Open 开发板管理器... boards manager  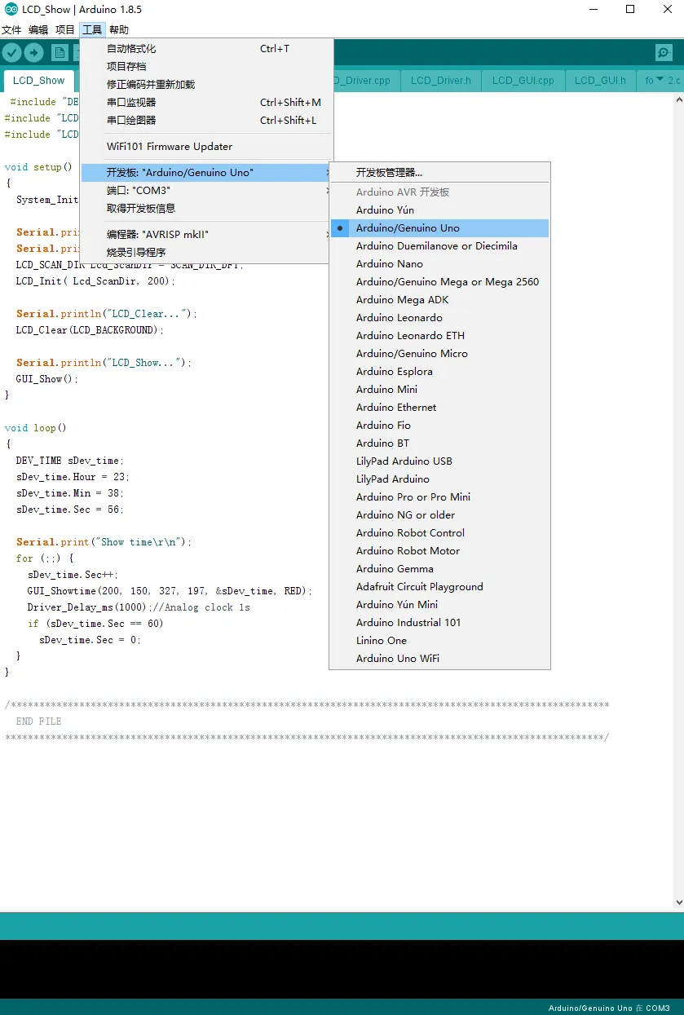coord(439,173)
